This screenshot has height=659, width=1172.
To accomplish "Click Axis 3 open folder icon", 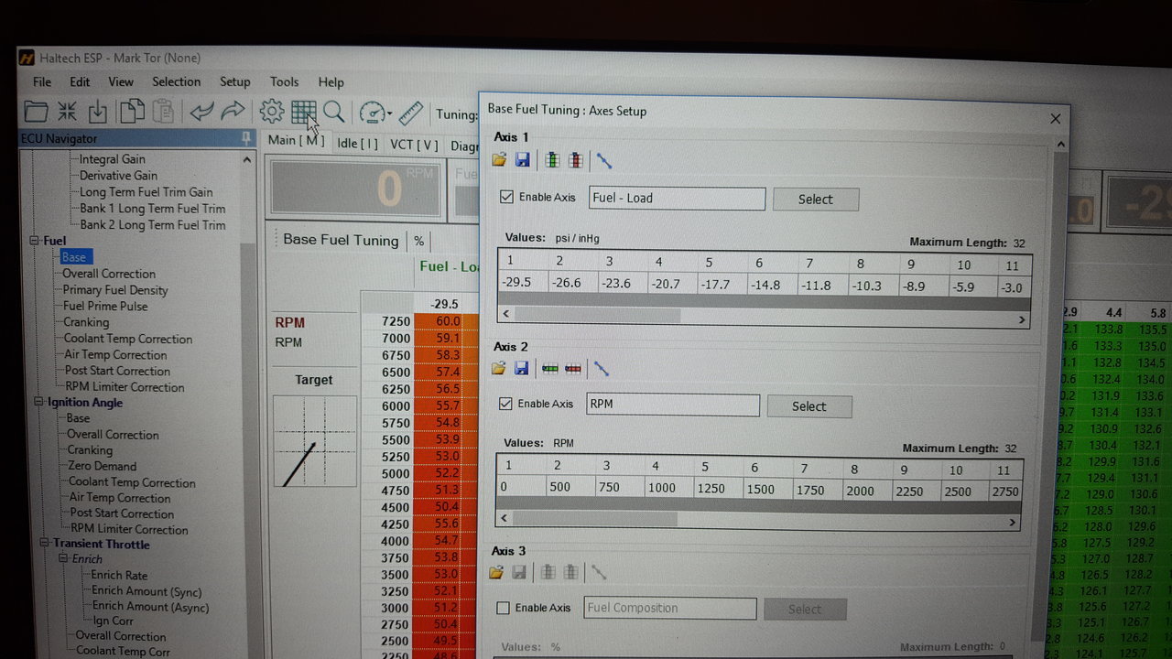I will (x=496, y=573).
